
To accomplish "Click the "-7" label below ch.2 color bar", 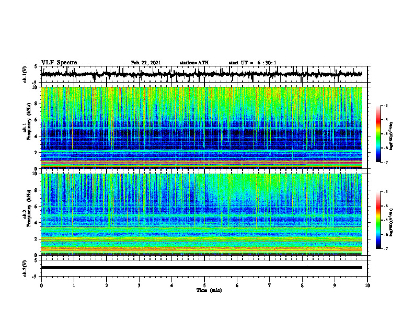I will coord(386,248).
